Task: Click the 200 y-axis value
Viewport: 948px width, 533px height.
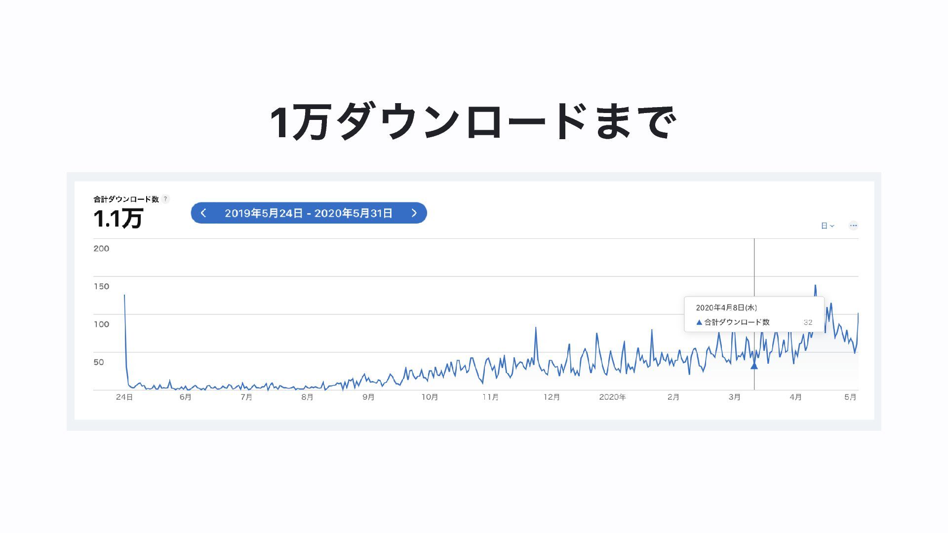Action: (x=101, y=248)
